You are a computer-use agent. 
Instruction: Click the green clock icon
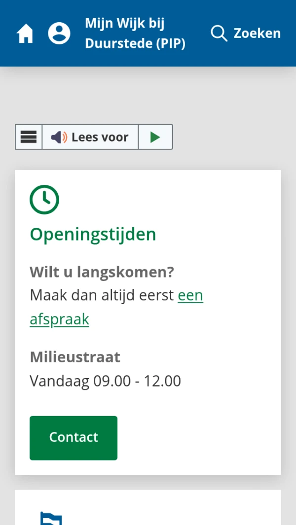coord(44,200)
